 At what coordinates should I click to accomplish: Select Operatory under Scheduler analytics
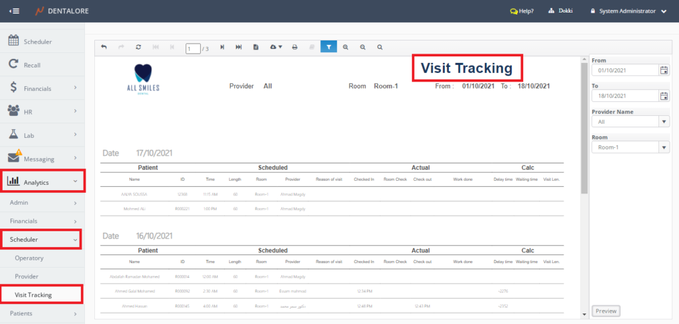click(x=29, y=258)
